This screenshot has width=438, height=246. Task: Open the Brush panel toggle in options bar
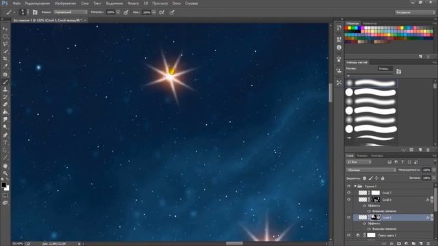(35, 12)
